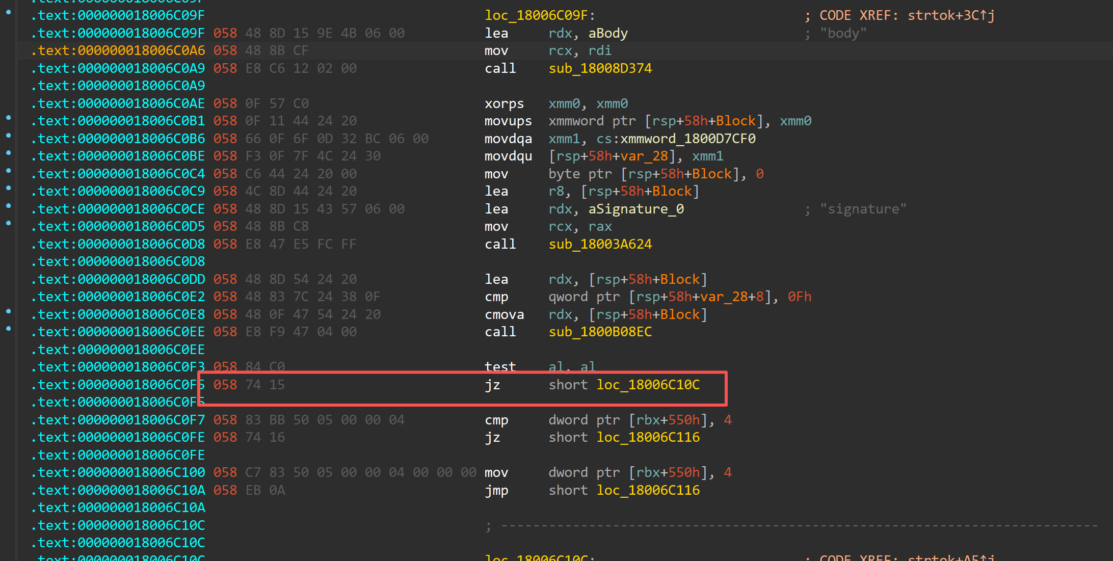Select the aBody string reference operand
Viewport: 1113px width, 561px height.
[608, 33]
